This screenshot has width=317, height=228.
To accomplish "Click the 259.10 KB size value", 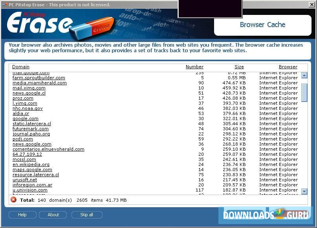I will point(234,149).
